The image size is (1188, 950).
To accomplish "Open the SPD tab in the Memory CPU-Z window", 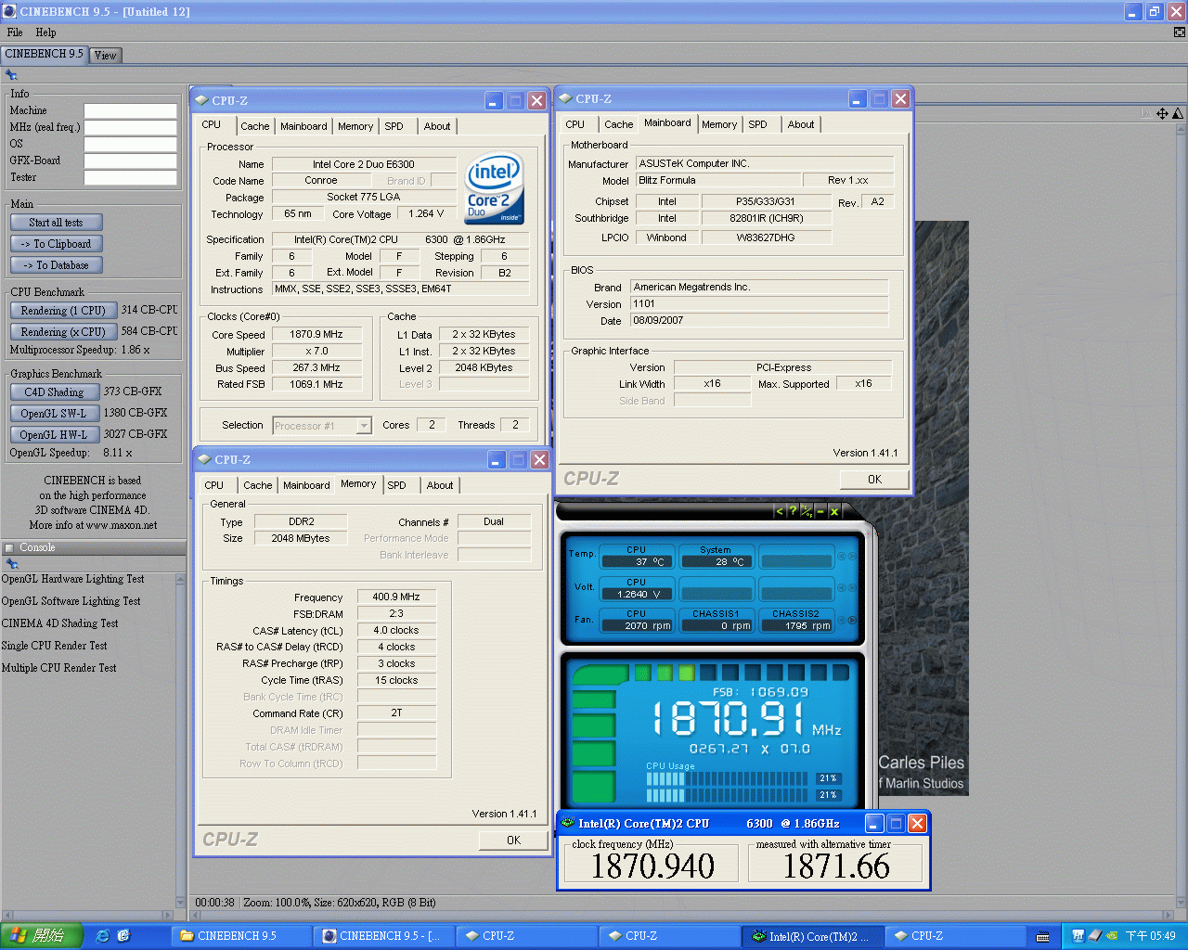I will (397, 485).
